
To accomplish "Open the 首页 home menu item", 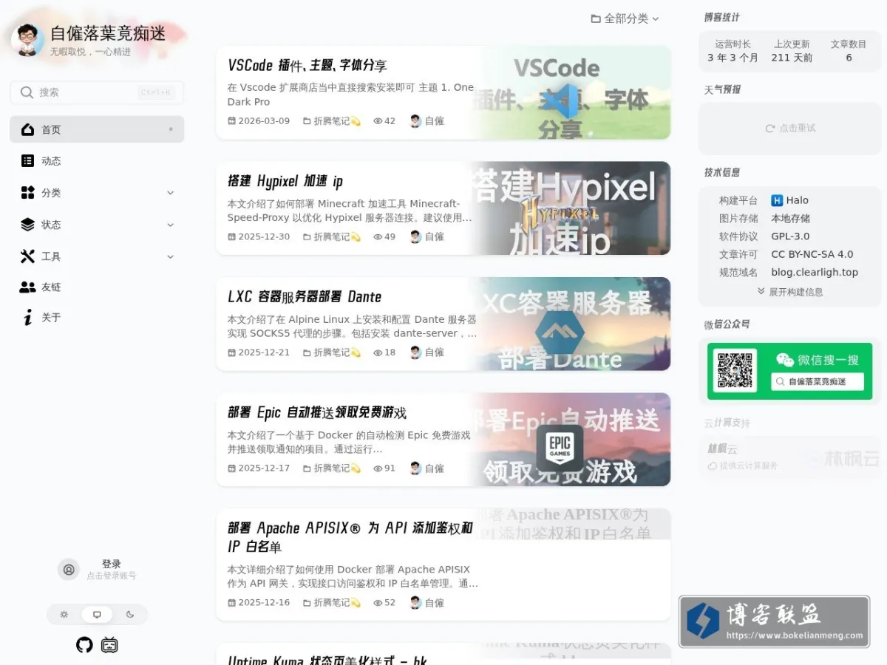I will tap(97, 130).
